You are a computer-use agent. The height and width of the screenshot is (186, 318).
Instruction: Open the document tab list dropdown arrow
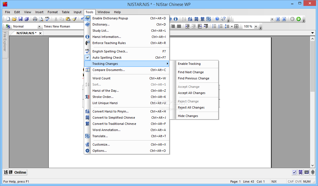[x=312, y=33]
